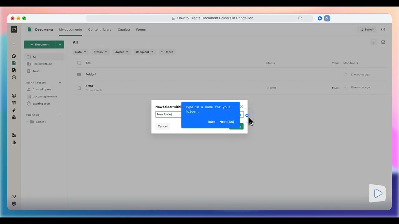
Task: Open the Templates icon in left rail
Action: click(14, 70)
